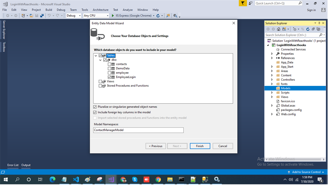Expand the Web.config node in Solution Explorer

272,114
